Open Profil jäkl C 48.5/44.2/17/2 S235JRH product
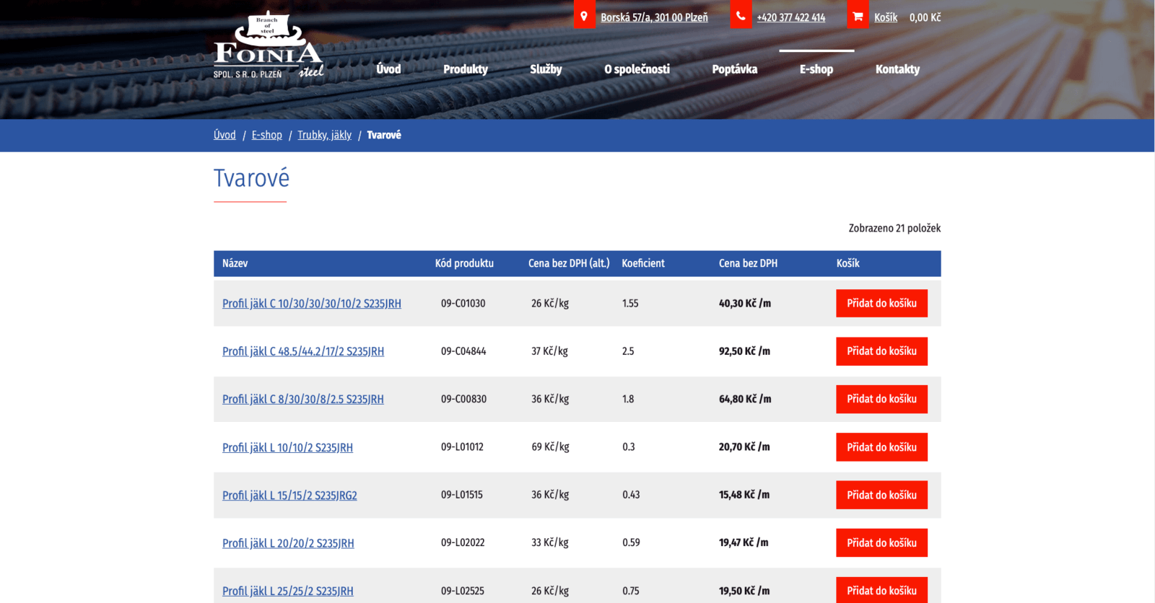 (303, 351)
